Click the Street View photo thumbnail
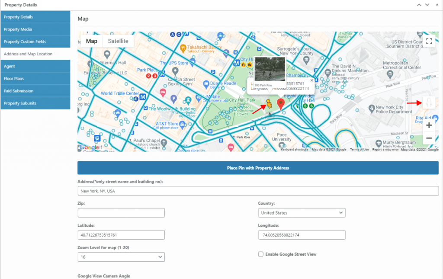The height and width of the screenshot is (279, 443). click(270, 69)
